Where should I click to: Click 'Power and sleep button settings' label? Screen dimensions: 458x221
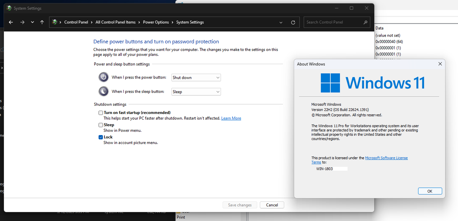pyautogui.click(x=122, y=64)
